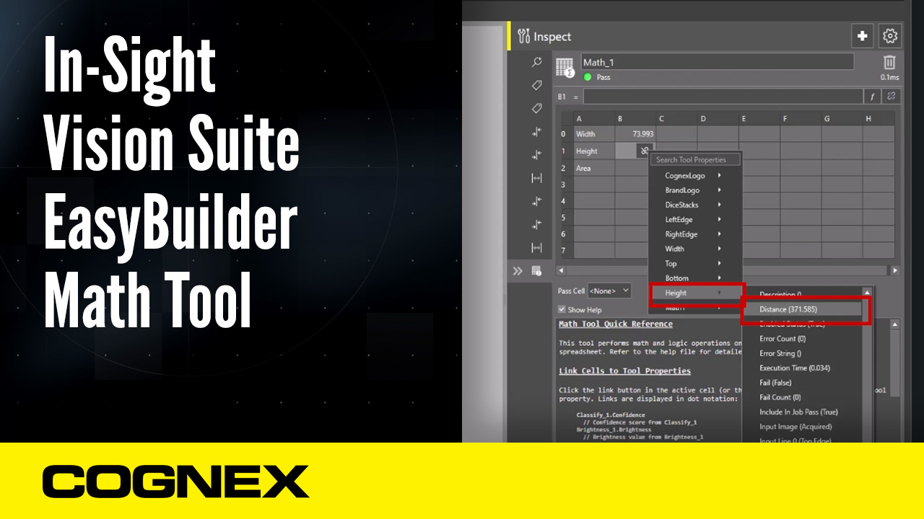Click column header D
This screenshot has width=924, height=519.
[x=718, y=119]
